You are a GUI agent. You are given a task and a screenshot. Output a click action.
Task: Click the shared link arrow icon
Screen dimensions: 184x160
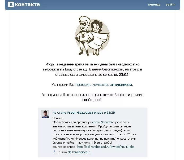(x=54, y=152)
